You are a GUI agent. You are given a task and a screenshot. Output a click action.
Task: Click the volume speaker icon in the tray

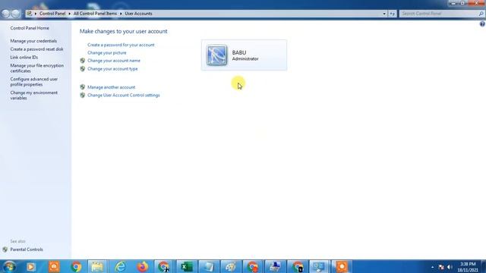click(450, 267)
